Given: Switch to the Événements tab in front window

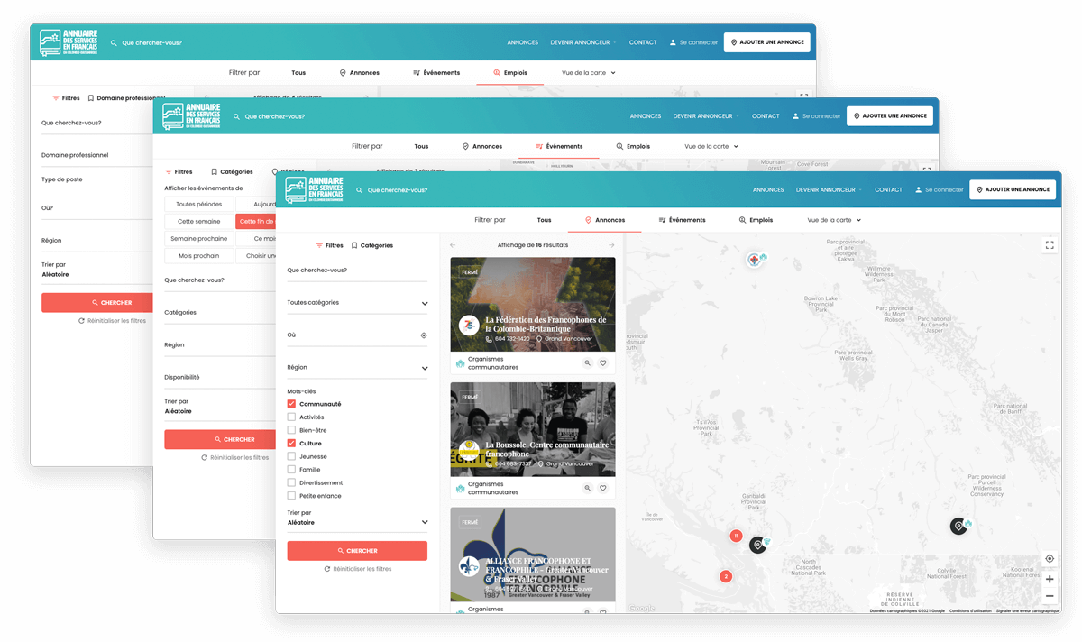Looking at the screenshot, I should (682, 220).
